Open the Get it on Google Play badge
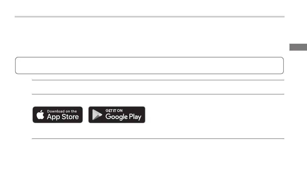Image resolution: width=307 pixels, height=182 pixels. pos(117,115)
